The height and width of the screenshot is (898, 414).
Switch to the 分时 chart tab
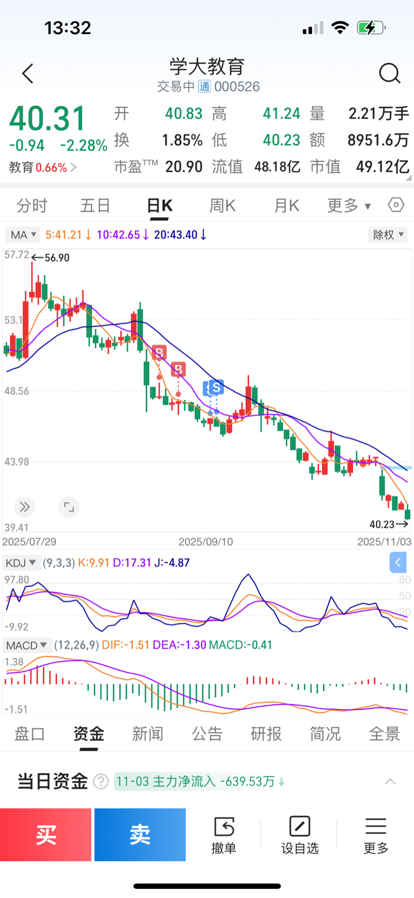coord(32,205)
